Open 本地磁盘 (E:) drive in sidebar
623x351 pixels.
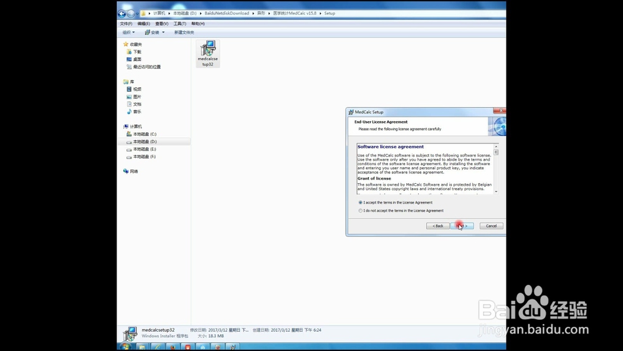[141, 149]
